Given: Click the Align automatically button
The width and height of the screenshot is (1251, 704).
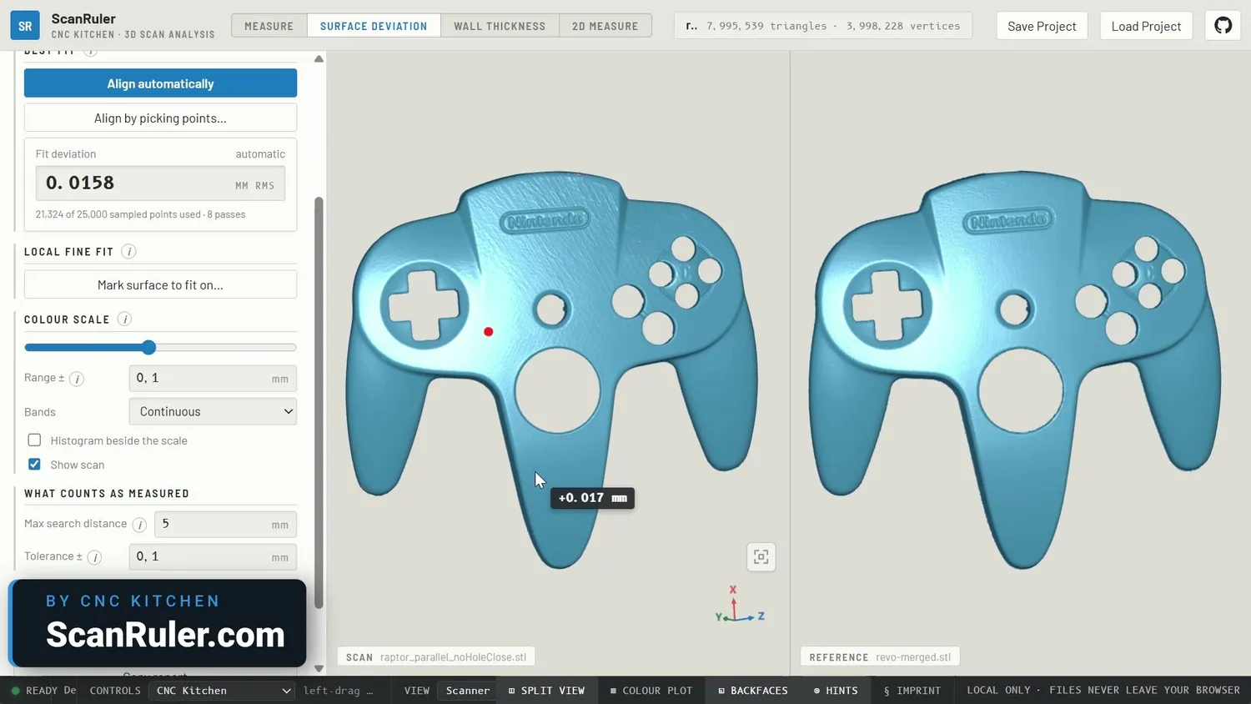Looking at the screenshot, I should coord(160,83).
